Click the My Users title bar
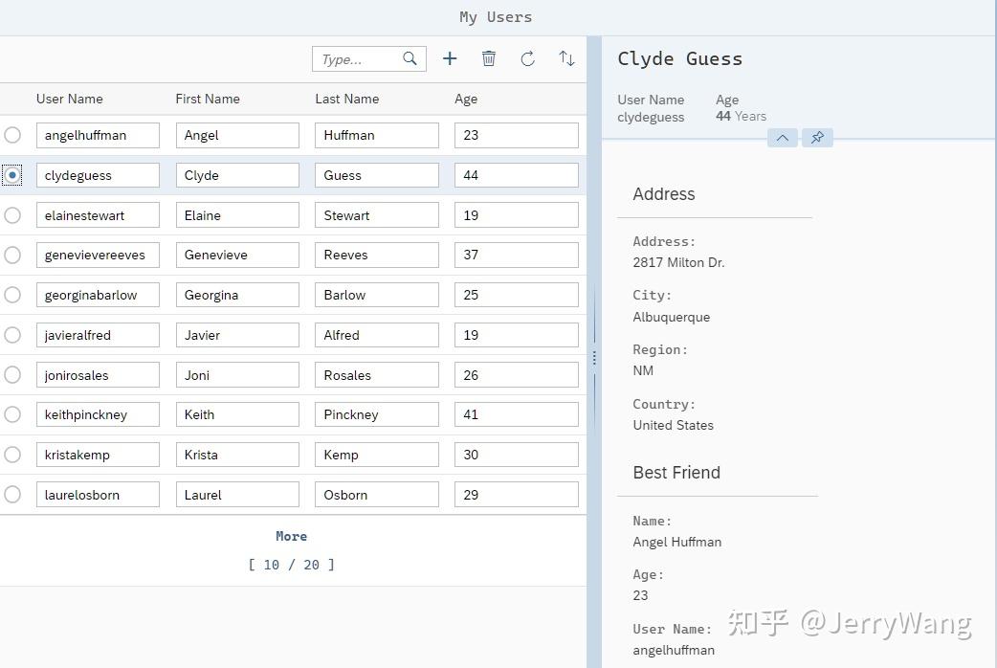997x668 pixels. point(496,16)
